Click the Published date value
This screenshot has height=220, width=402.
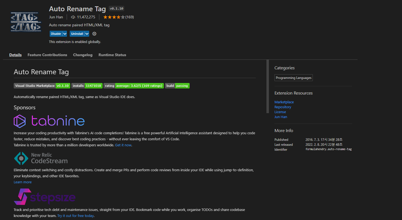(x=324, y=139)
